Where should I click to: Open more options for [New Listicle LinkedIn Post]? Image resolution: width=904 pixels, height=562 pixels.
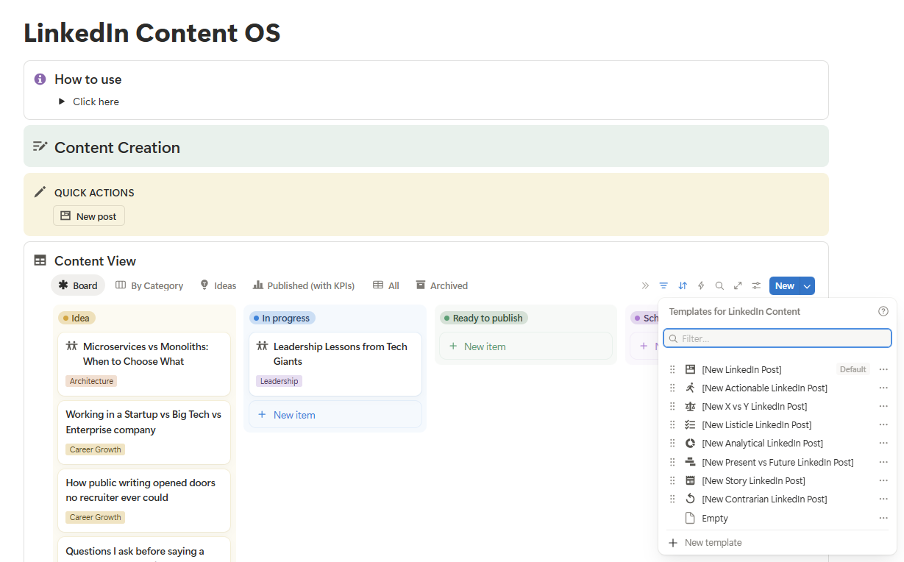(883, 424)
